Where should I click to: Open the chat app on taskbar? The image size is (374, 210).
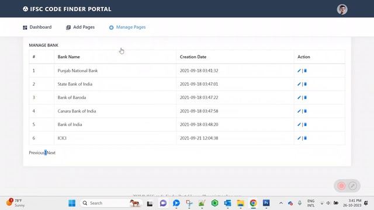pyautogui.click(x=163, y=203)
